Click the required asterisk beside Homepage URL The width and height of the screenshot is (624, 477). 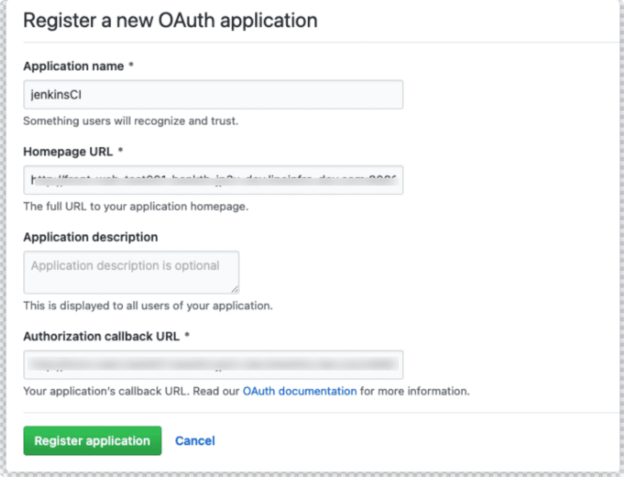point(121,151)
